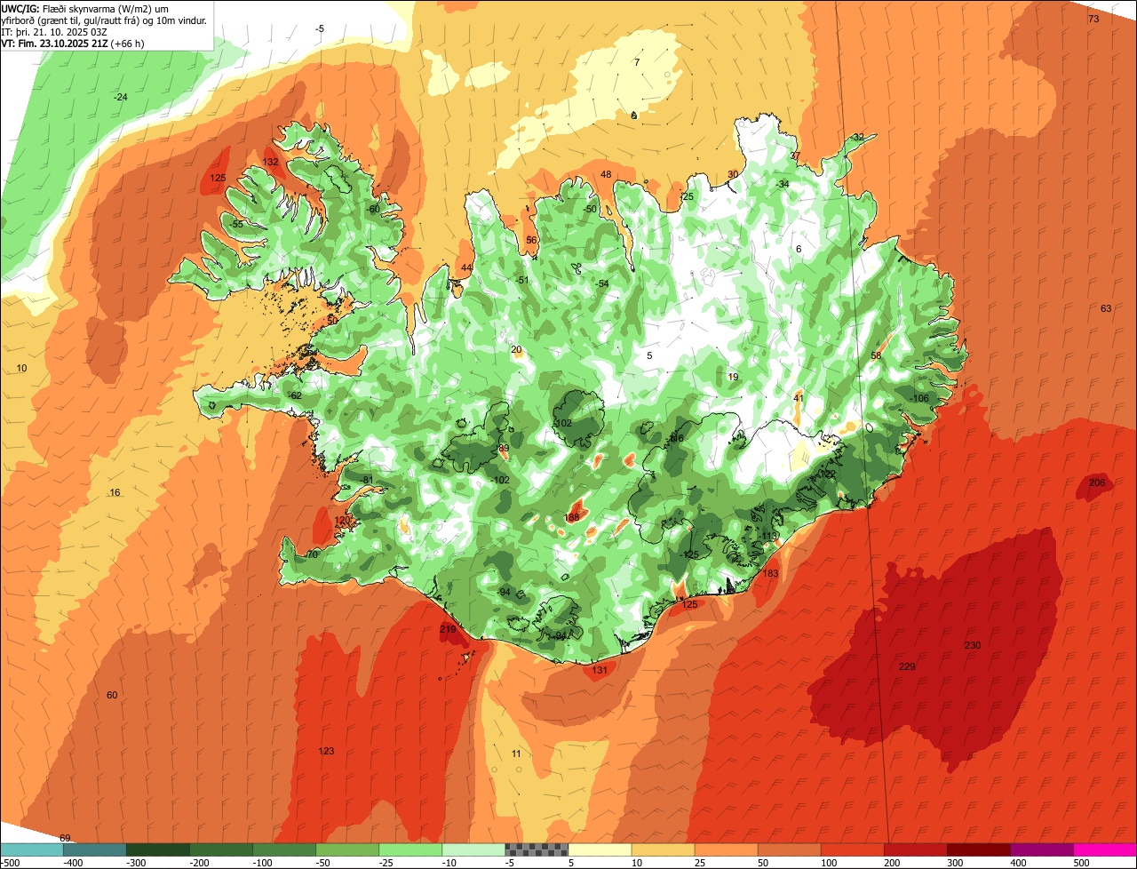Click the value '131' off the south coast

pos(600,670)
